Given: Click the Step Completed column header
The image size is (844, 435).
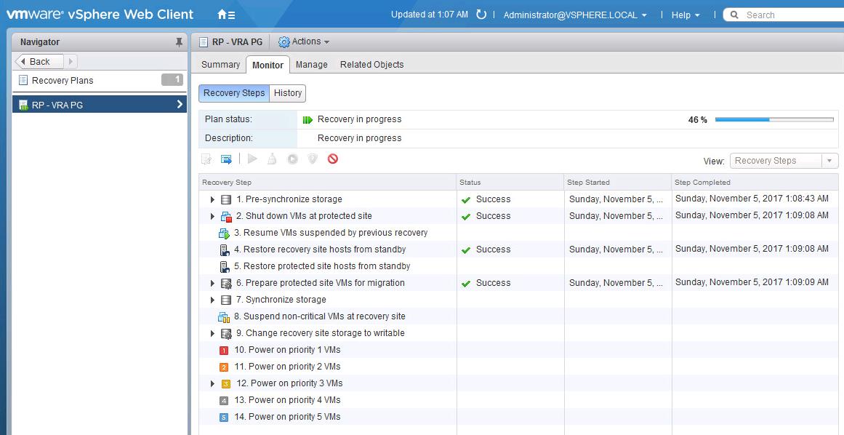Looking at the screenshot, I should [x=755, y=183].
